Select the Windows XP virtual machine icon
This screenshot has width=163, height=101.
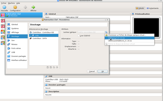pos(3,32)
